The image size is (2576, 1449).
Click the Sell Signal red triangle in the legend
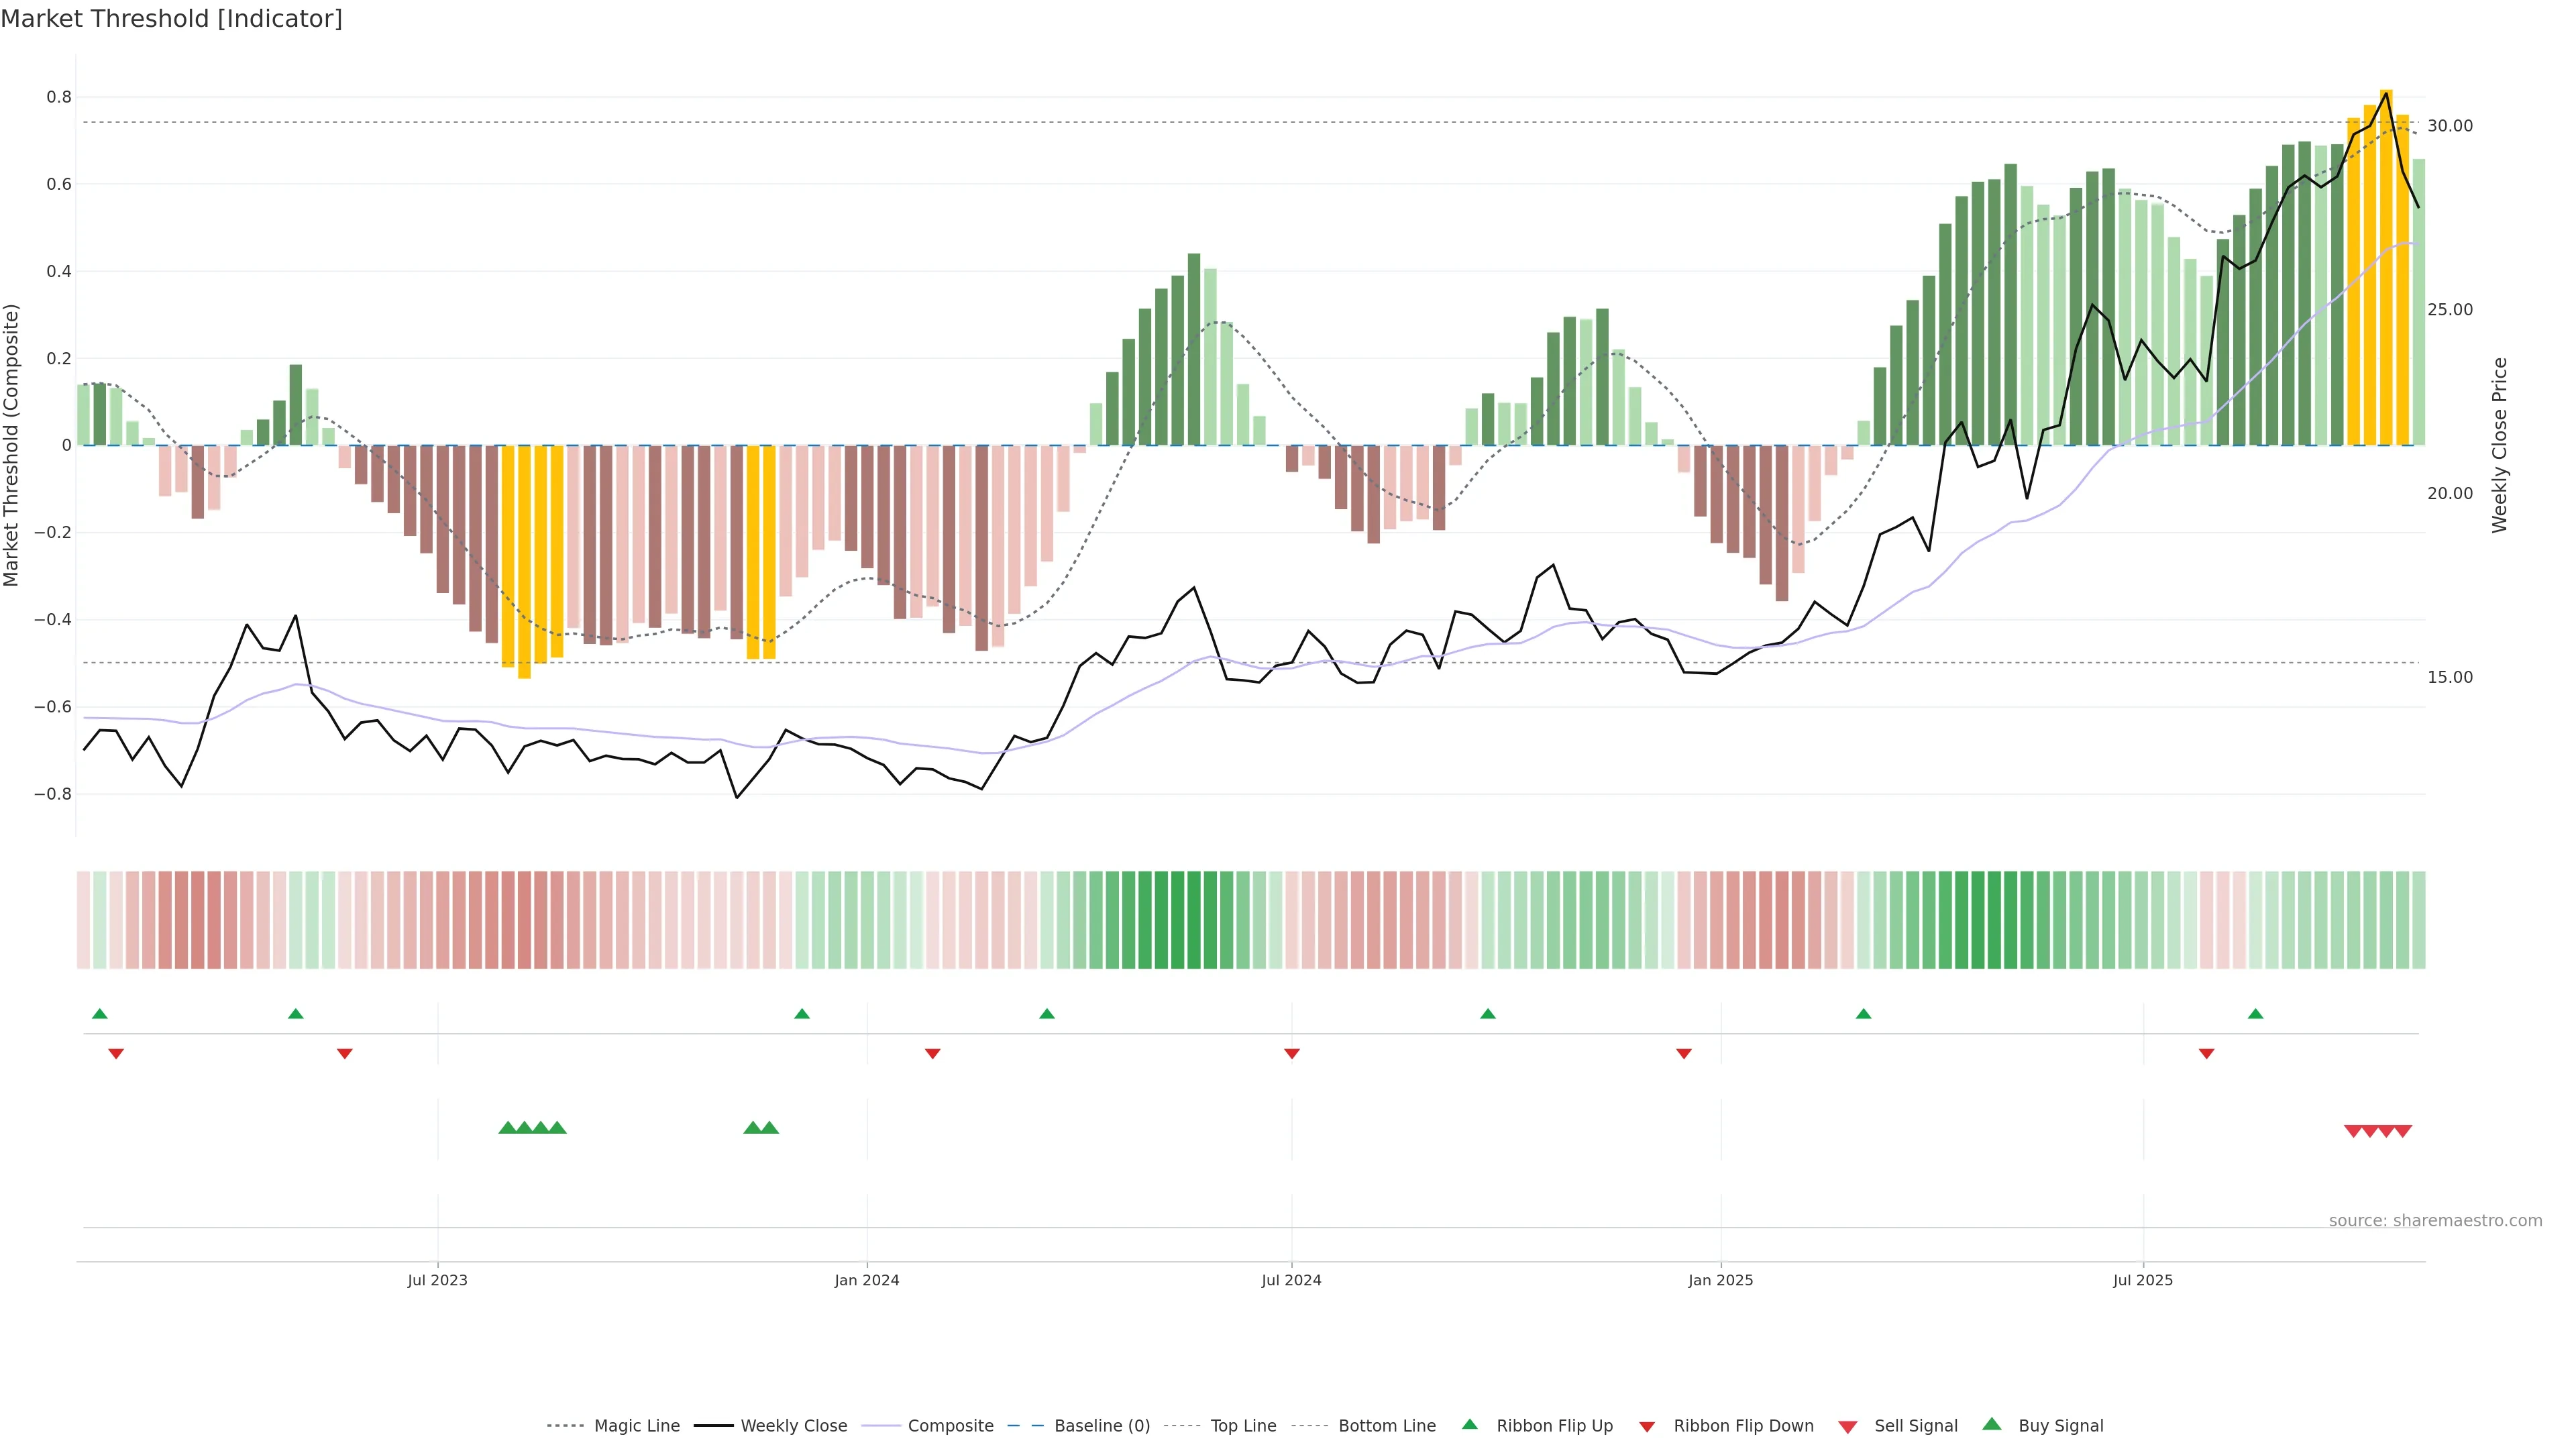click(1847, 1427)
